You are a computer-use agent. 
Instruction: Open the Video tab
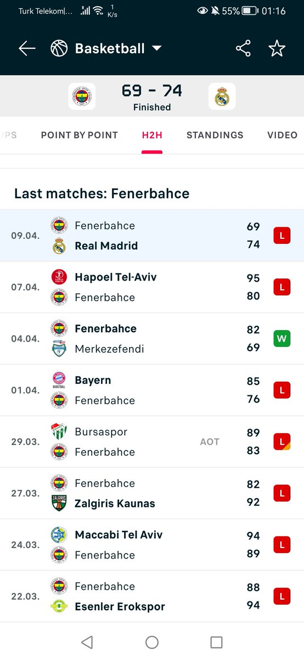[283, 135]
